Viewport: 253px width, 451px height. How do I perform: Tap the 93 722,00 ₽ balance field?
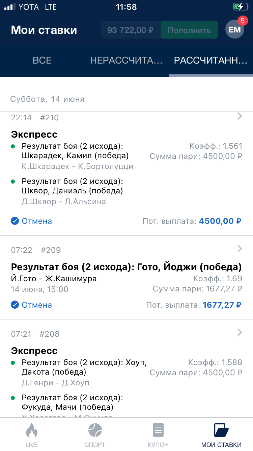pos(130,30)
